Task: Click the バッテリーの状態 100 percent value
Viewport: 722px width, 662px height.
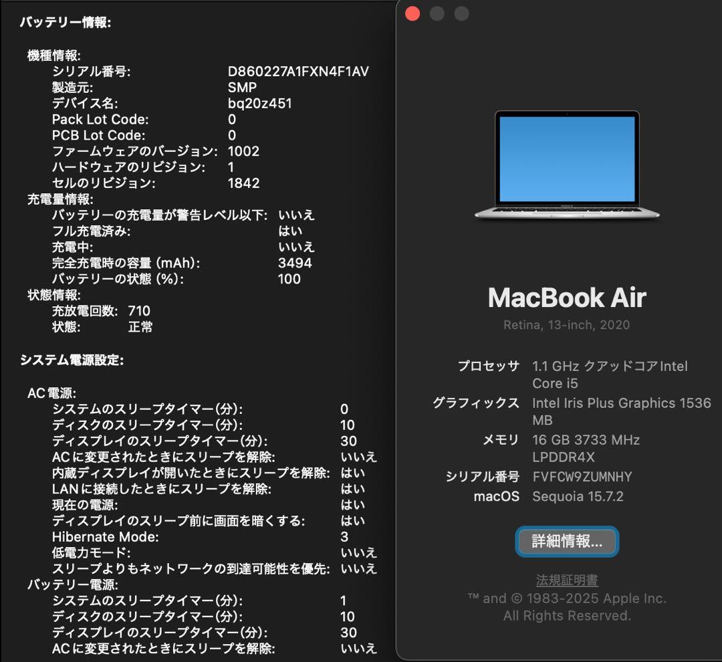Action: tap(289, 279)
